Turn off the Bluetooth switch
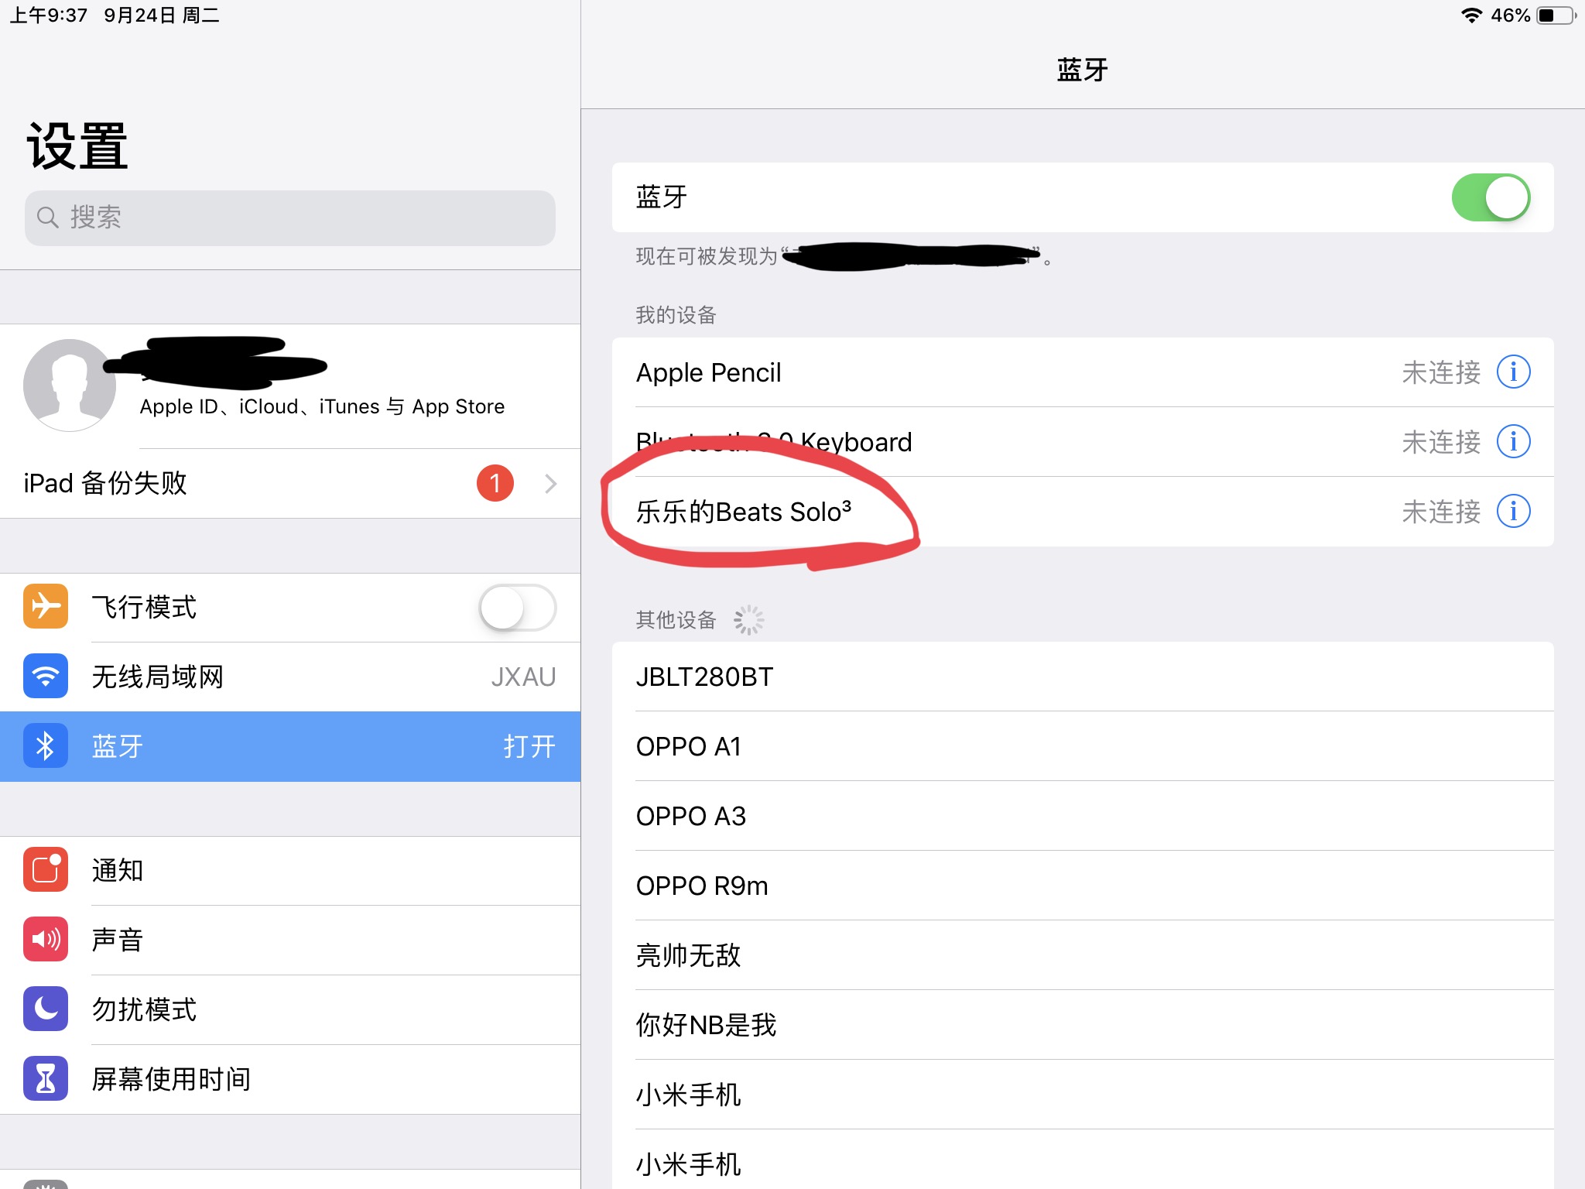 pyautogui.click(x=1490, y=197)
